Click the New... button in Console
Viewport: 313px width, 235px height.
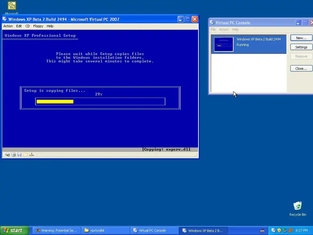click(301, 38)
